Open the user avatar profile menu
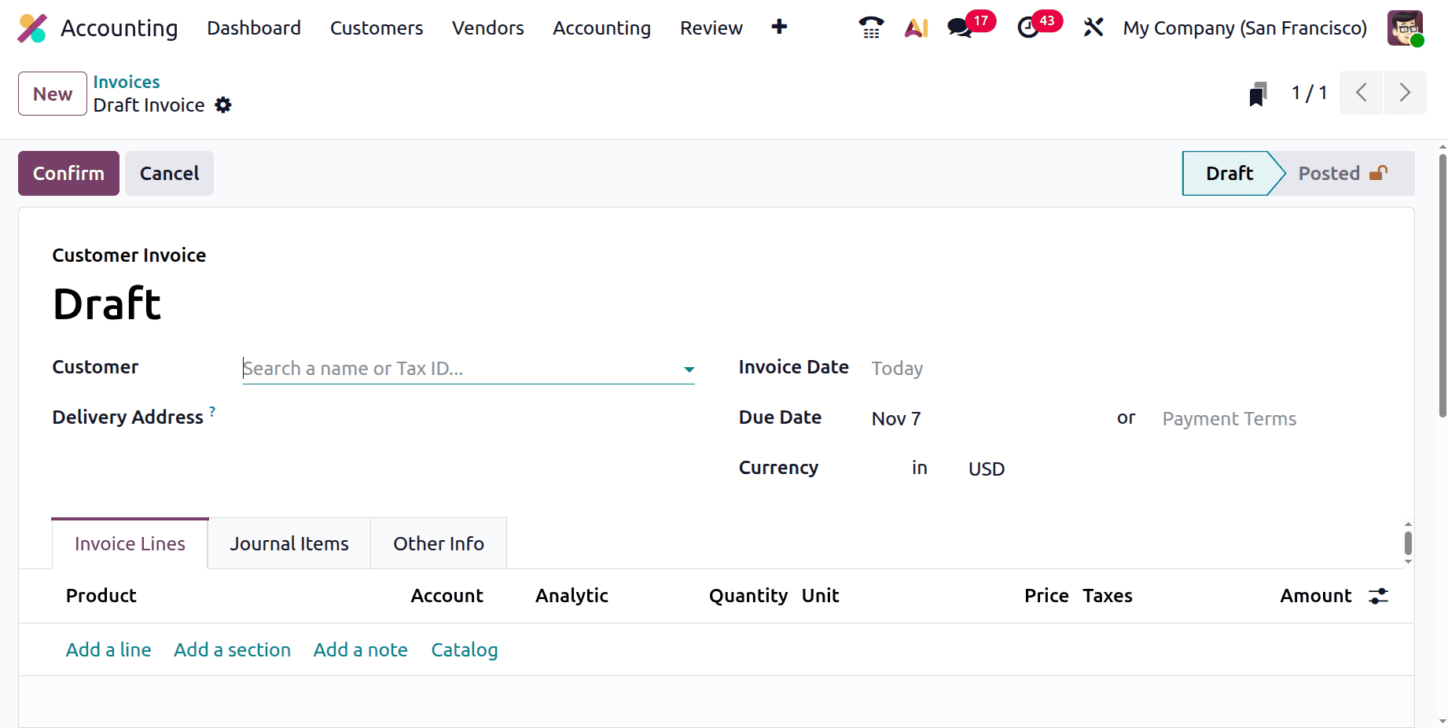This screenshot has height=728, width=1448. pos(1405,28)
